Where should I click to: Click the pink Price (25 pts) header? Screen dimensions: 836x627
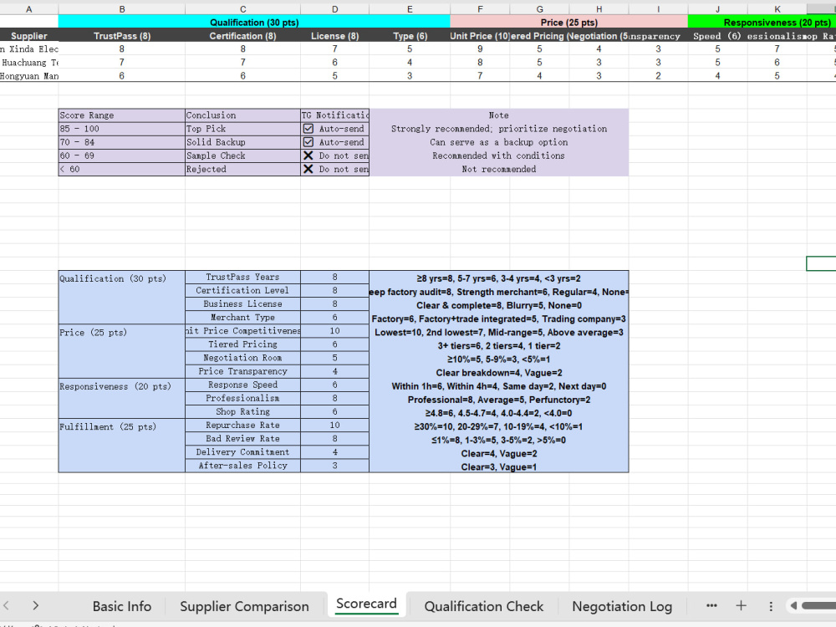(x=568, y=23)
